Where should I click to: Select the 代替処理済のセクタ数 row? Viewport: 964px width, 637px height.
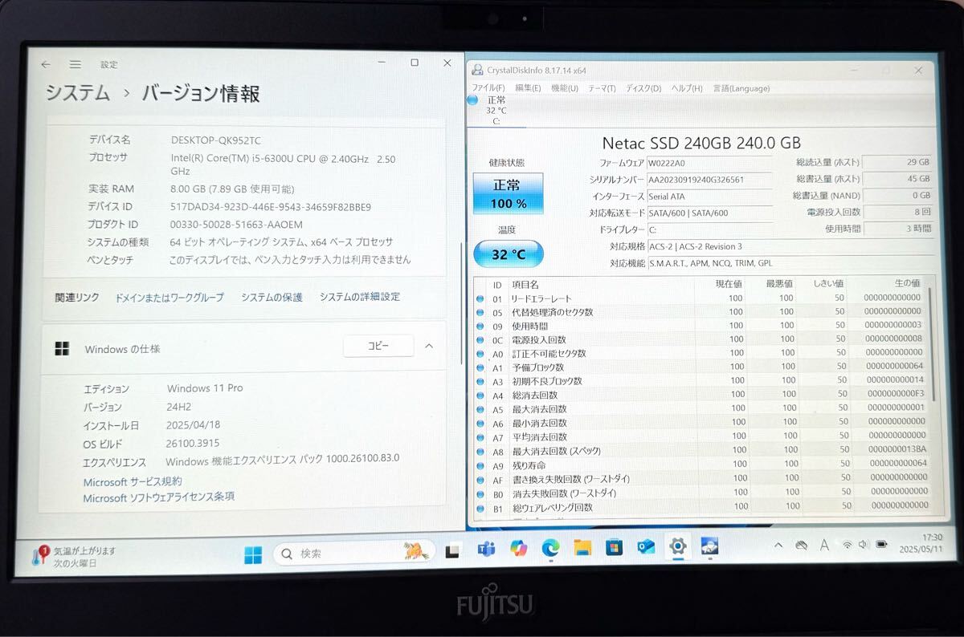pos(701,312)
